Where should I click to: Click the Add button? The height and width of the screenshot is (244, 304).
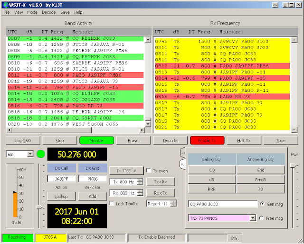coord(93,197)
